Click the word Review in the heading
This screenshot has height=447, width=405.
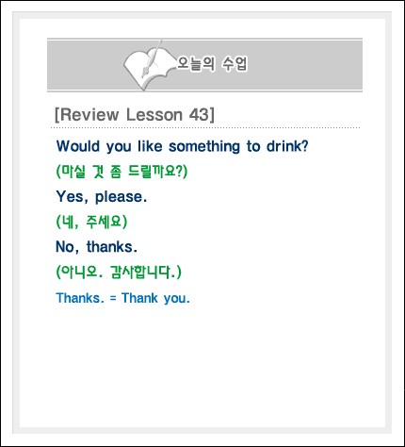89,114
